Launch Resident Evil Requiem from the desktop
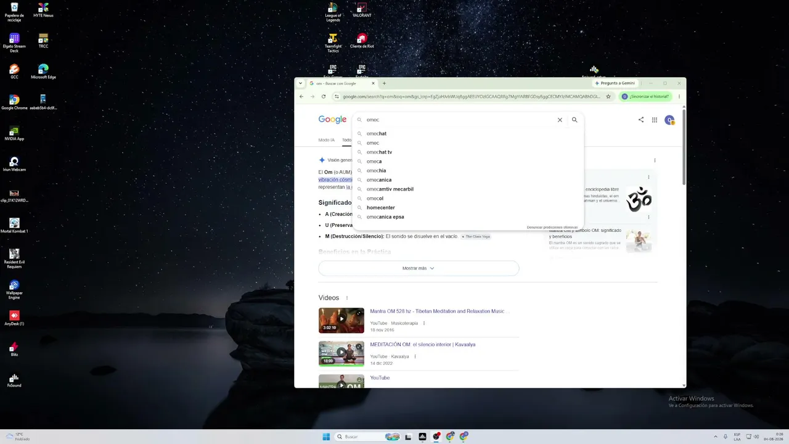789x444 pixels. pyautogui.click(x=14, y=258)
